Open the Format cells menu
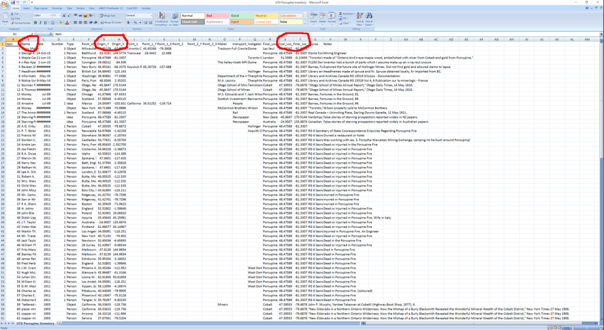Image resolution: width=604 pixels, height=330 pixels. 331,18
